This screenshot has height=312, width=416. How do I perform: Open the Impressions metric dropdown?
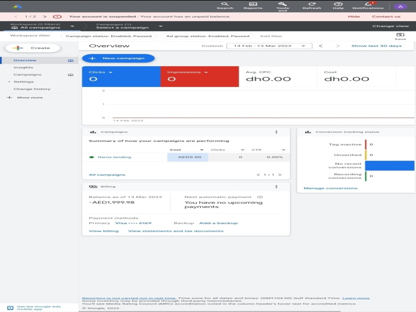pos(206,72)
